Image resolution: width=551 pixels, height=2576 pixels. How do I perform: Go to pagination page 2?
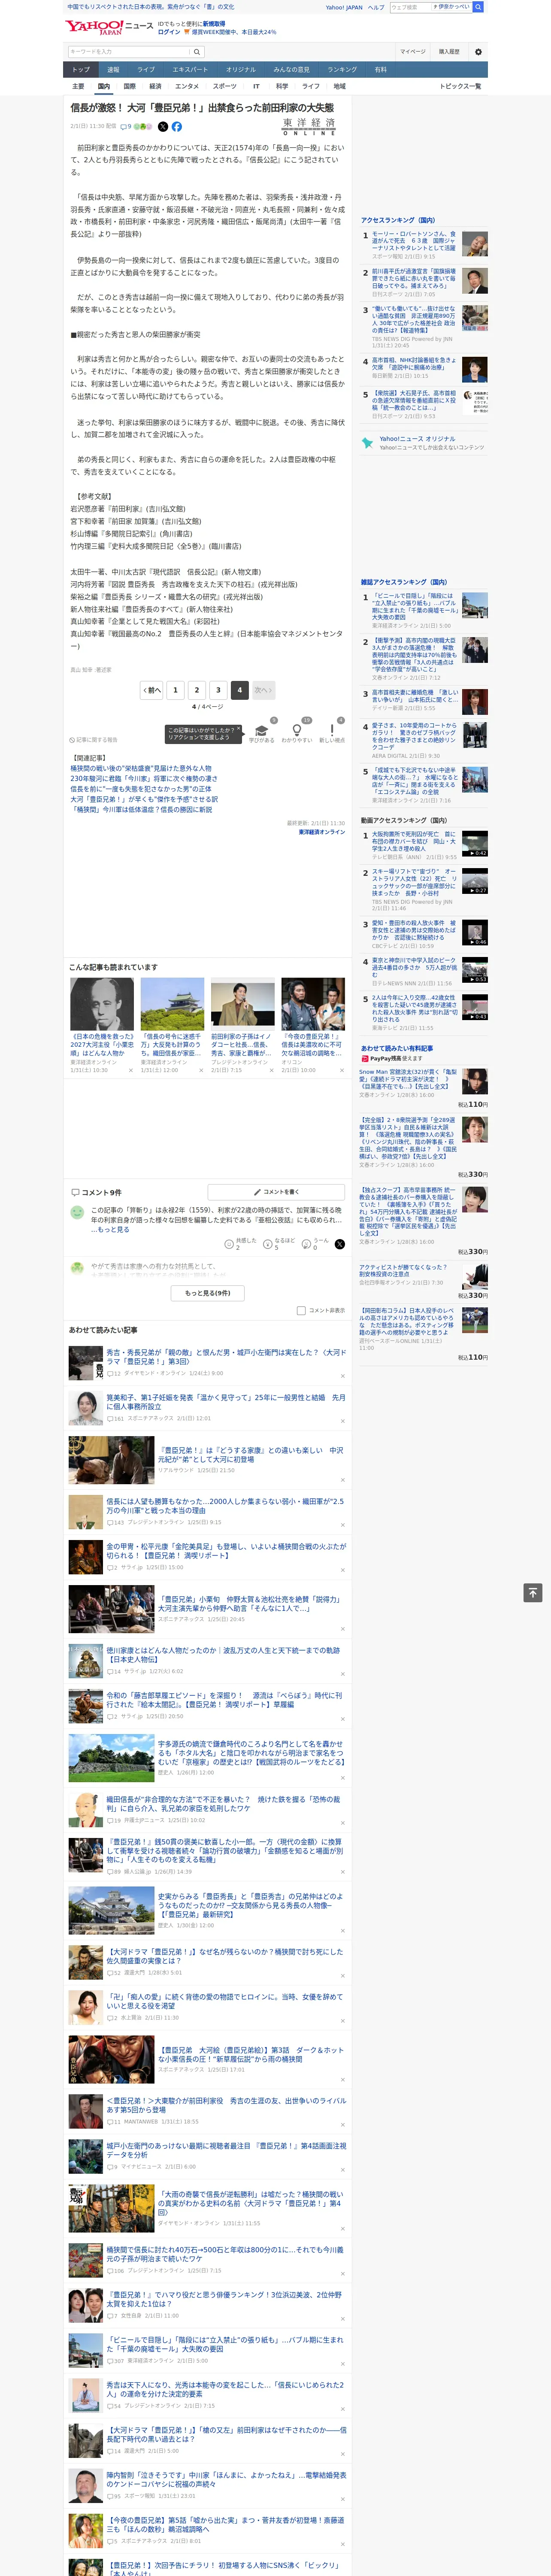coord(197,690)
